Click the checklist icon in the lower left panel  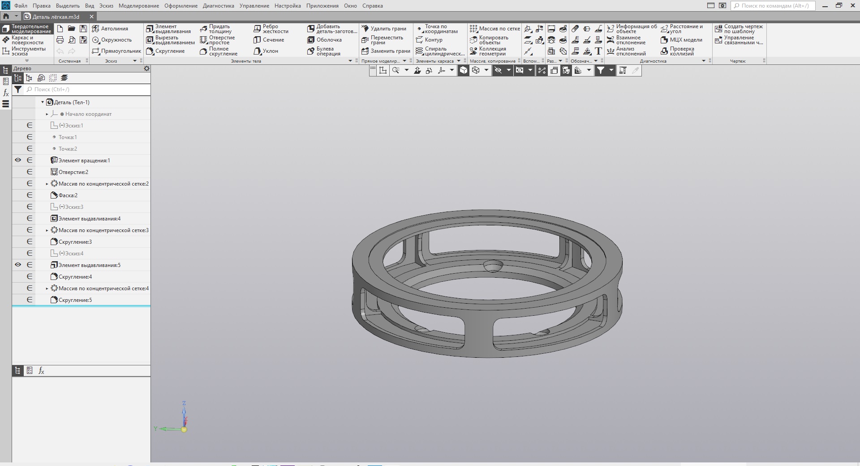click(30, 371)
